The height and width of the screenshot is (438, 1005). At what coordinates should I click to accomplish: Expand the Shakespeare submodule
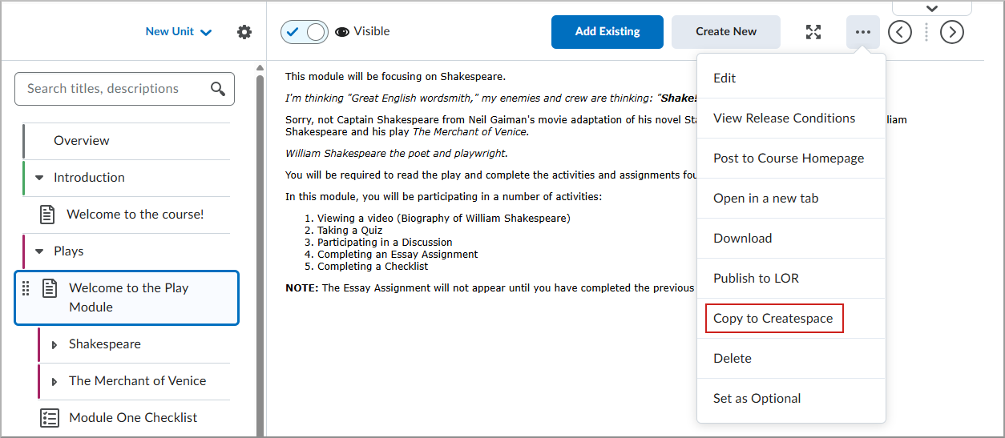[54, 344]
